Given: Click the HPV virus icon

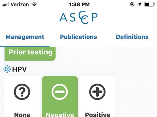Looking at the screenshot, I should pos(7,69).
